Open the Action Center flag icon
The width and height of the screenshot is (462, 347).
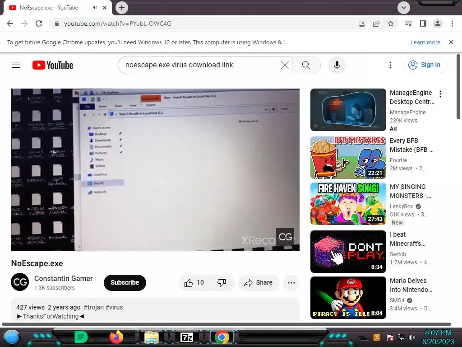pos(390,337)
